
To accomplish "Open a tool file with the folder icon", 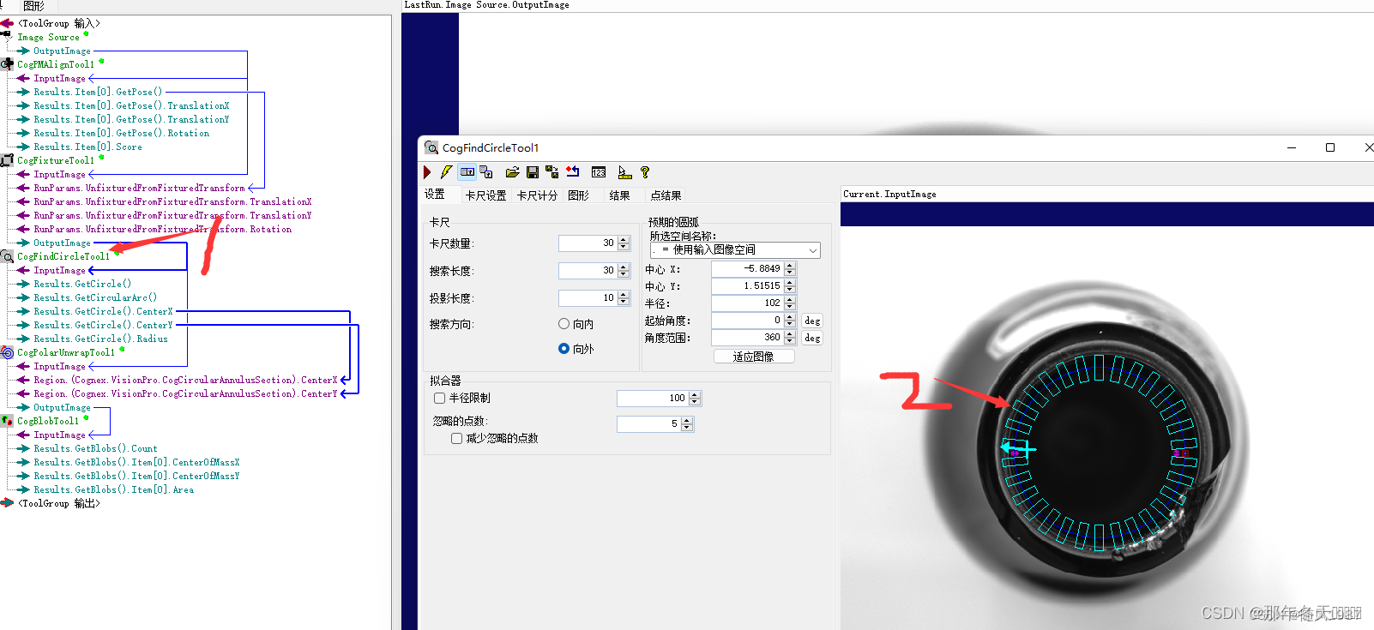I will coord(513,172).
